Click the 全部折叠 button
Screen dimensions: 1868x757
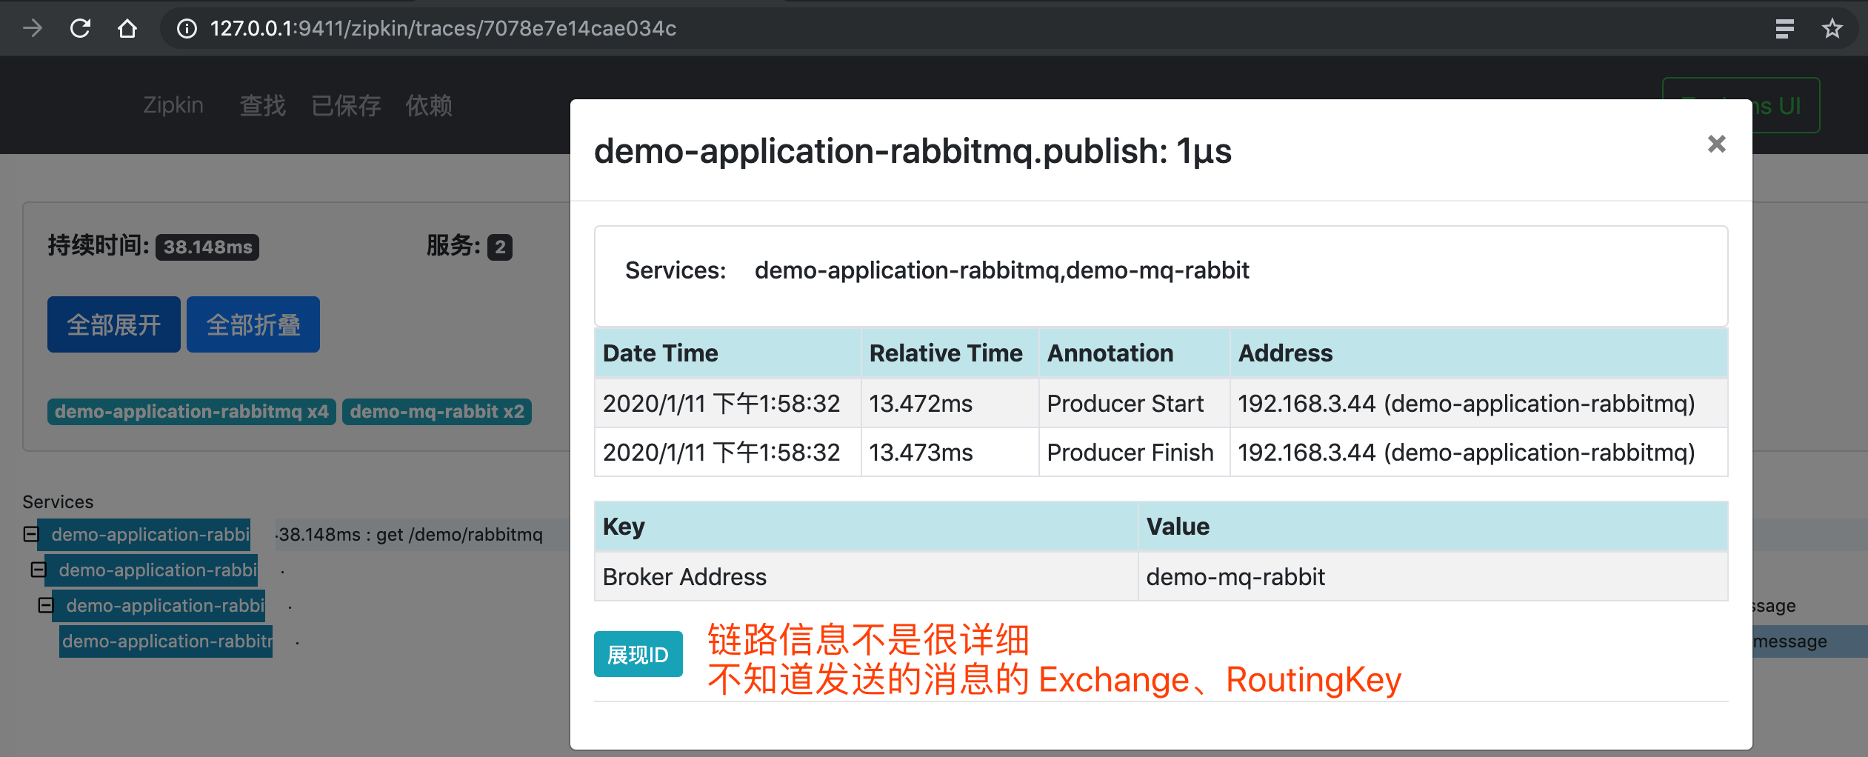pyautogui.click(x=253, y=324)
